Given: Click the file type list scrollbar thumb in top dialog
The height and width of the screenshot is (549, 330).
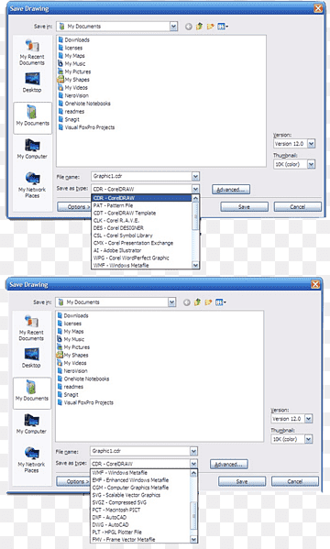Looking at the screenshot, I should (x=195, y=215).
